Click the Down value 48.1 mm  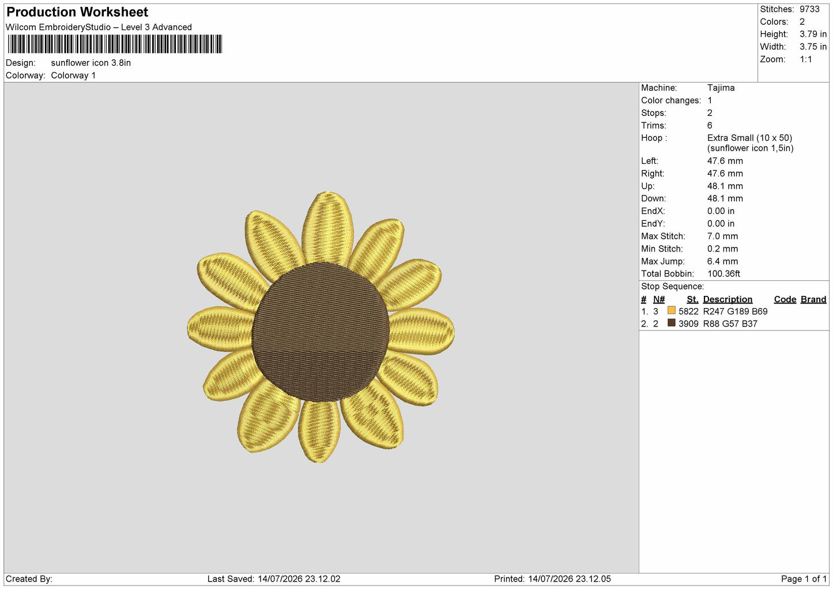(725, 198)
